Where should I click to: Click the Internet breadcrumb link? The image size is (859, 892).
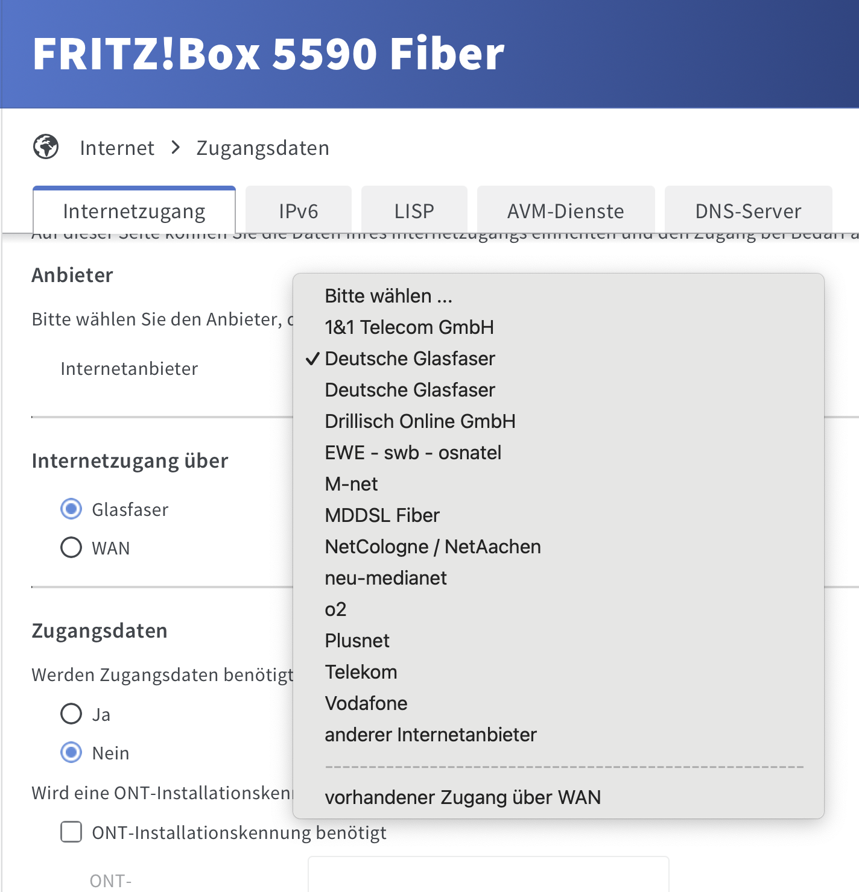117,148
